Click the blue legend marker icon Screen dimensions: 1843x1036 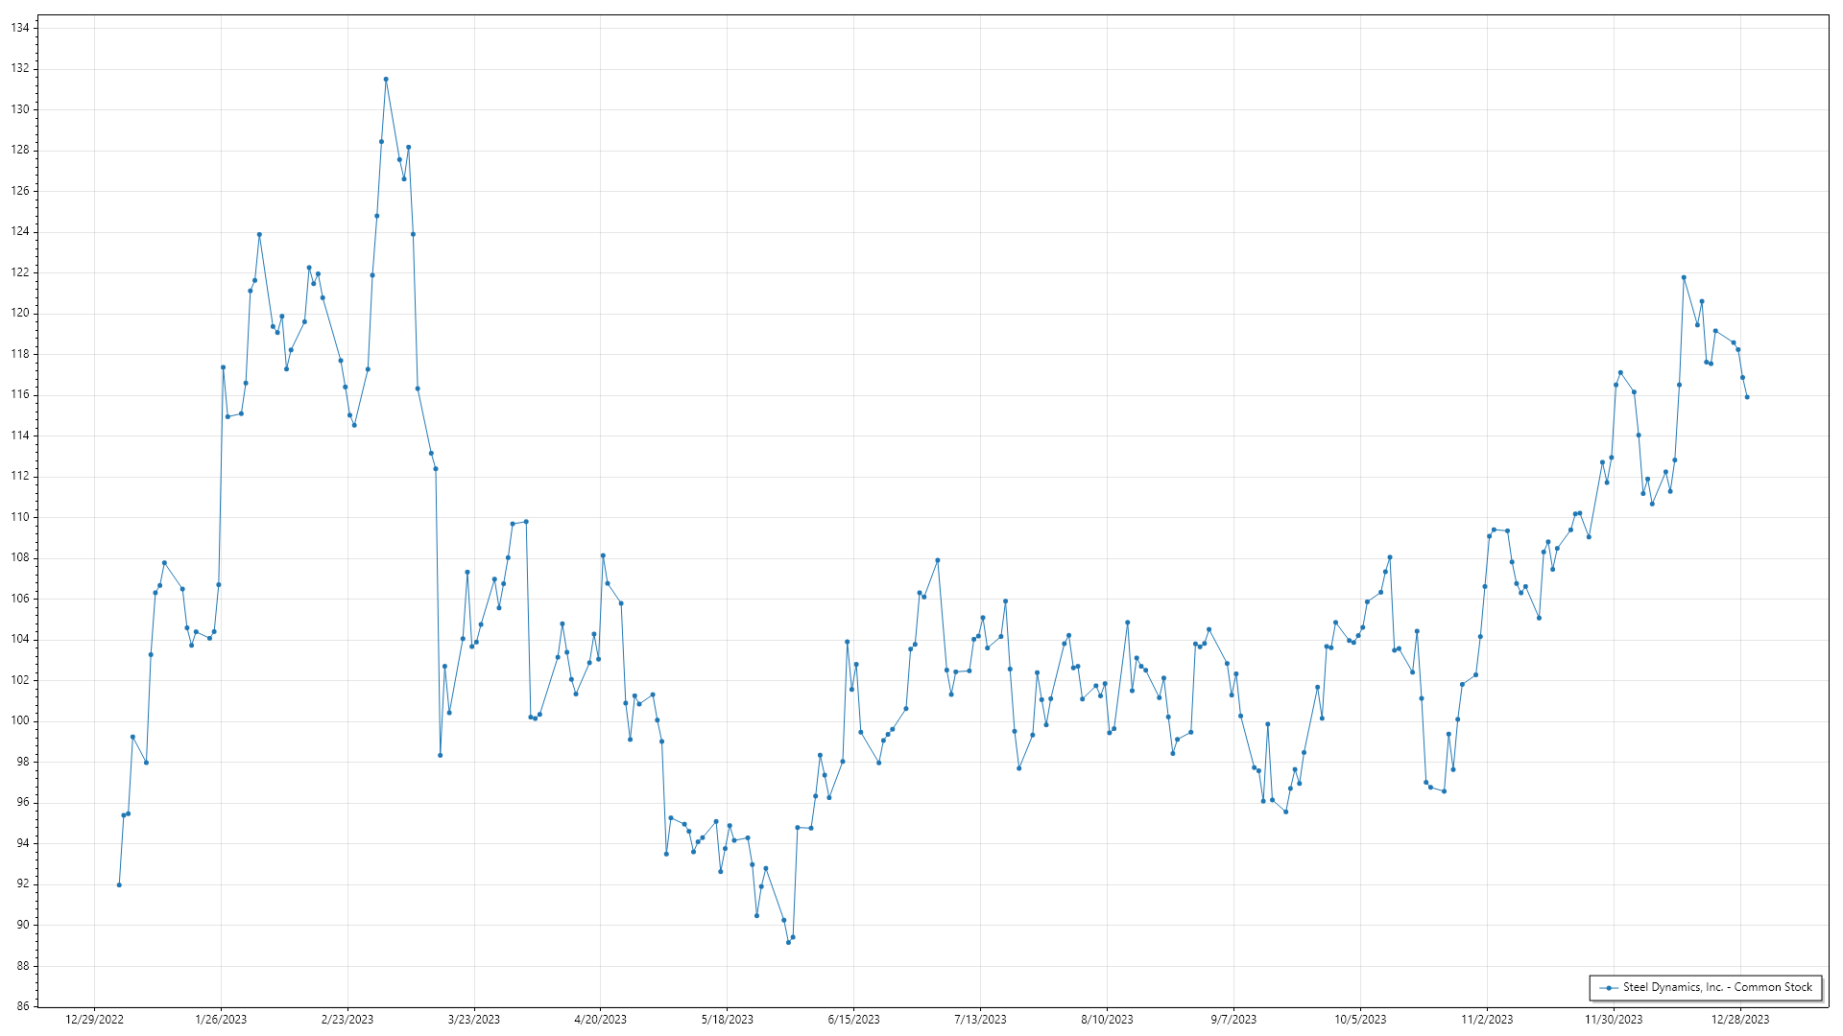(1608, 987)
